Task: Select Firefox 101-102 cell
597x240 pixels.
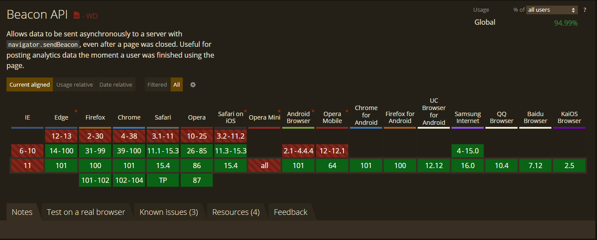Action: (x=95, y=180)
